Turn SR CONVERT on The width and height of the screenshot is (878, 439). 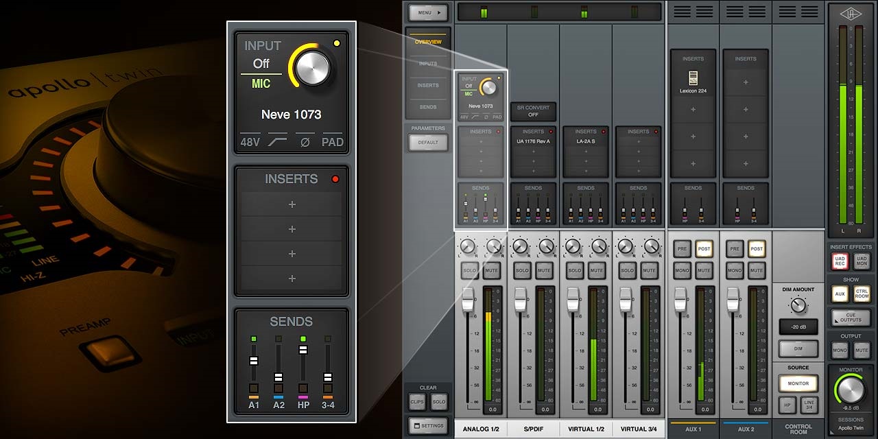point(533,110)
